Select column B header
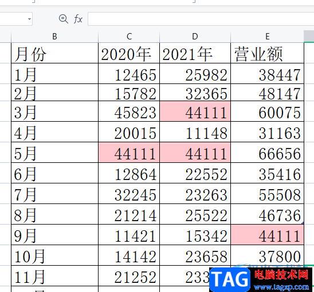Image resolution: width=314 pixels, height=292 pixels. click(x=54, y=37)
